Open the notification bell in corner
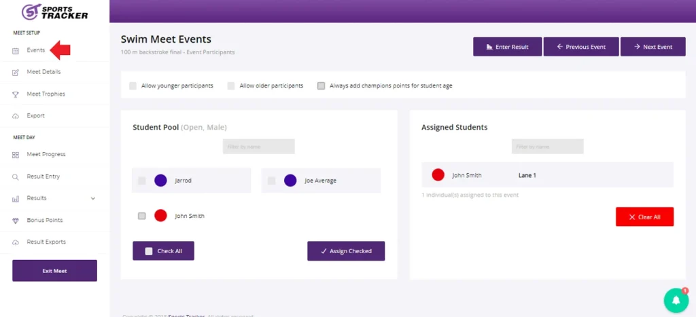696x317 pixels. pyautogui.click(x=676, y=299)
